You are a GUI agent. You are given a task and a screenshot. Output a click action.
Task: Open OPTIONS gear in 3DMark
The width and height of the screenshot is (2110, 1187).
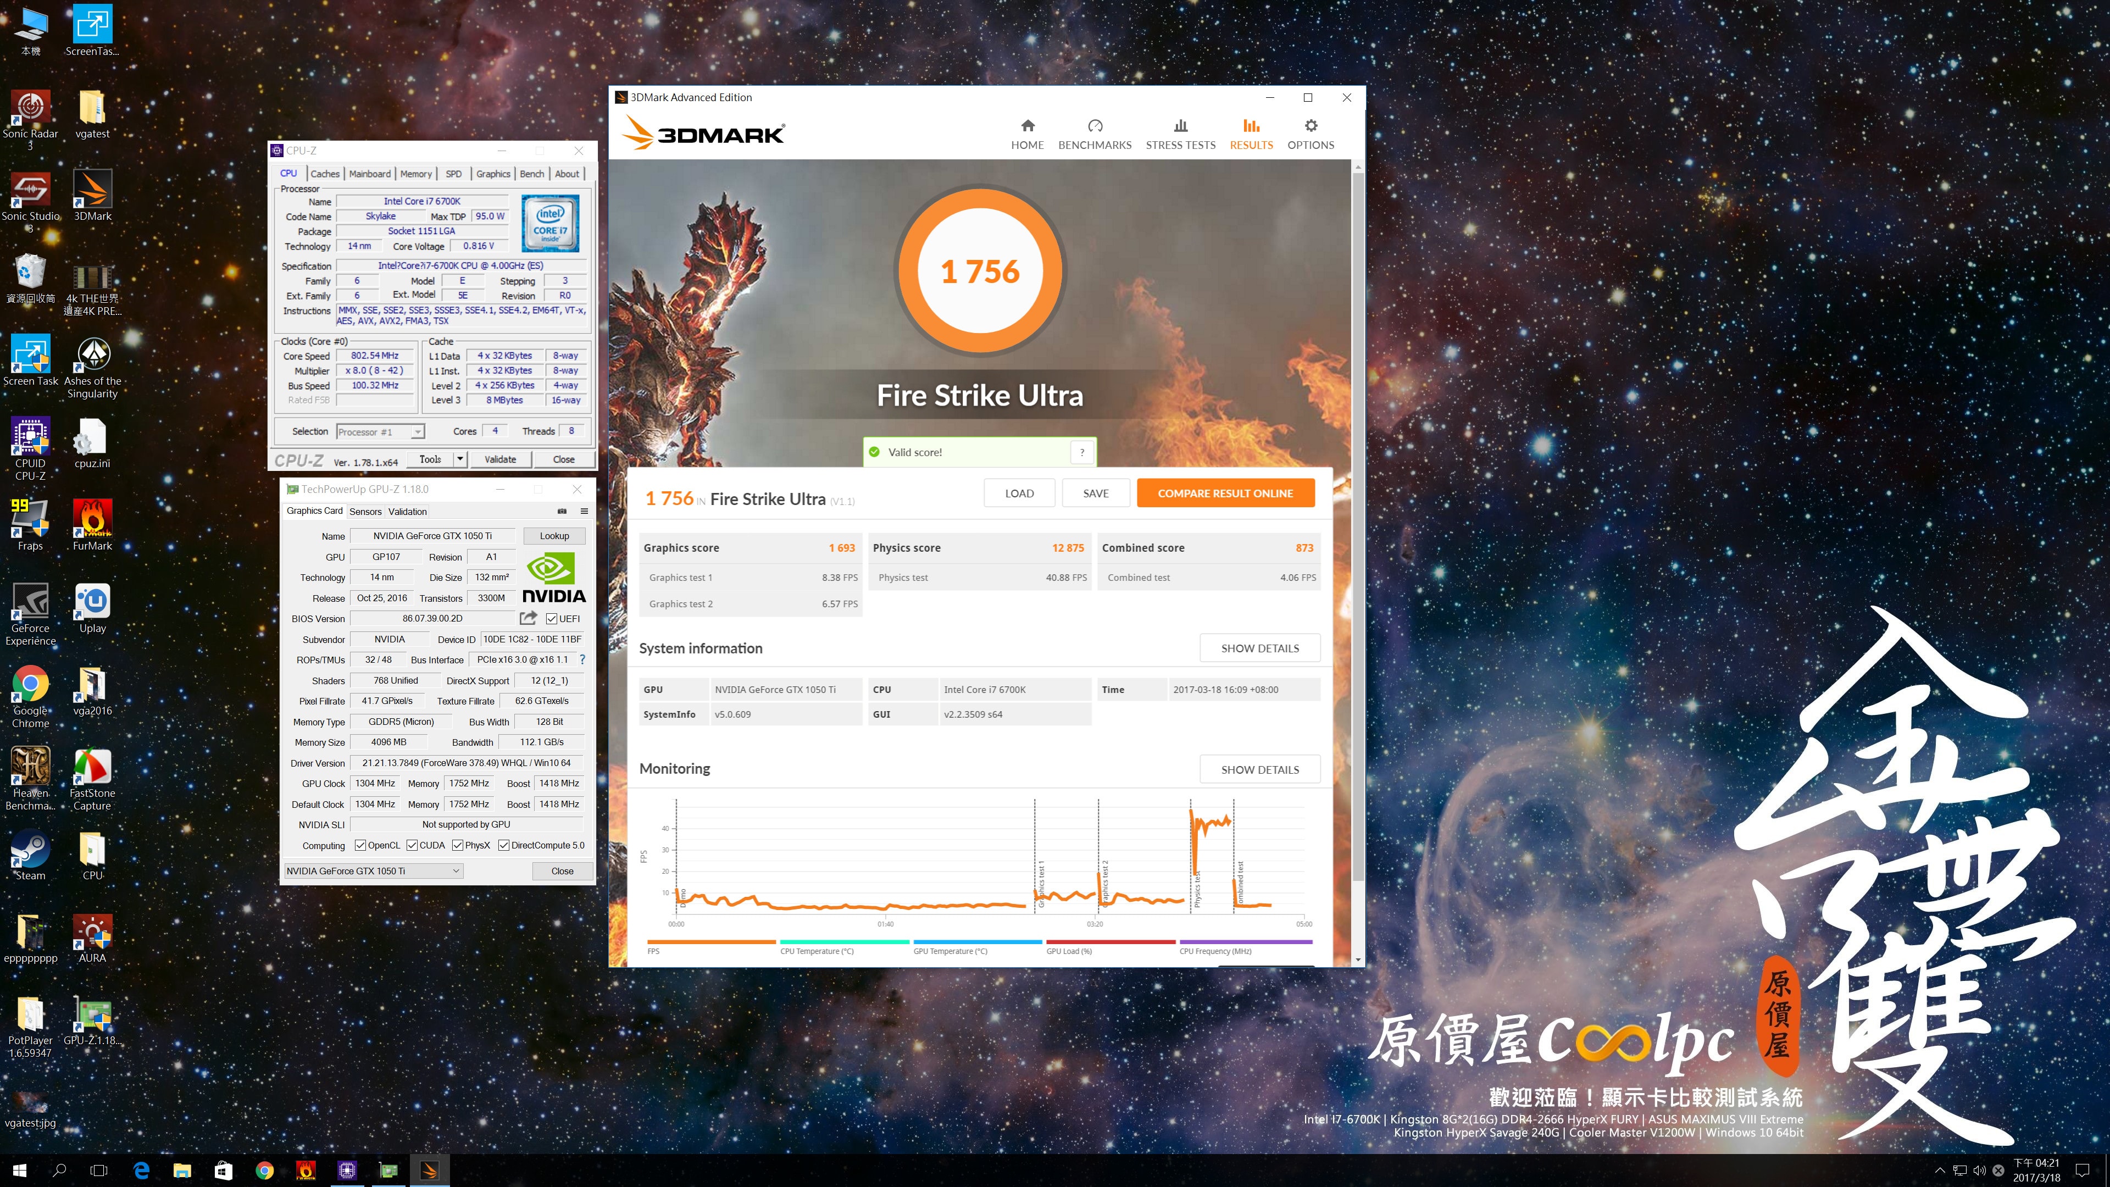1311,135
